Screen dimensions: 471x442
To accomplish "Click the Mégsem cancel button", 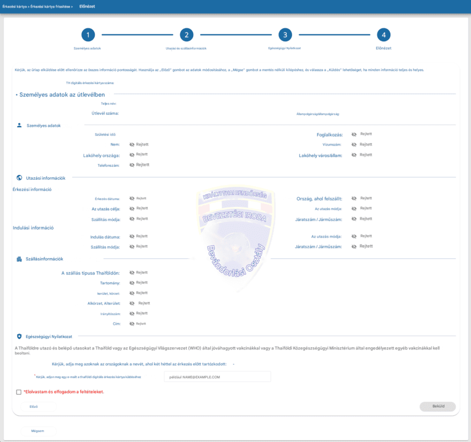I will [37, 431].
